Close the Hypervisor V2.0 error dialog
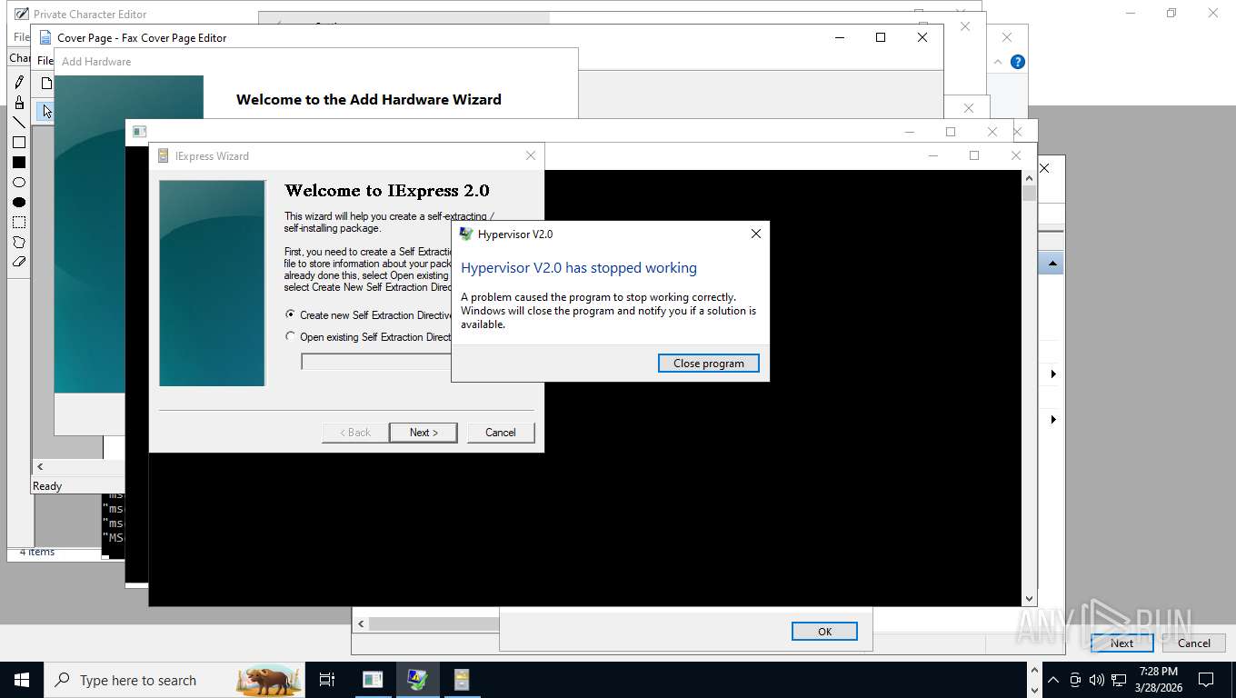Image resolution: width=1236 pixels, height=698 pixels. 755,234
